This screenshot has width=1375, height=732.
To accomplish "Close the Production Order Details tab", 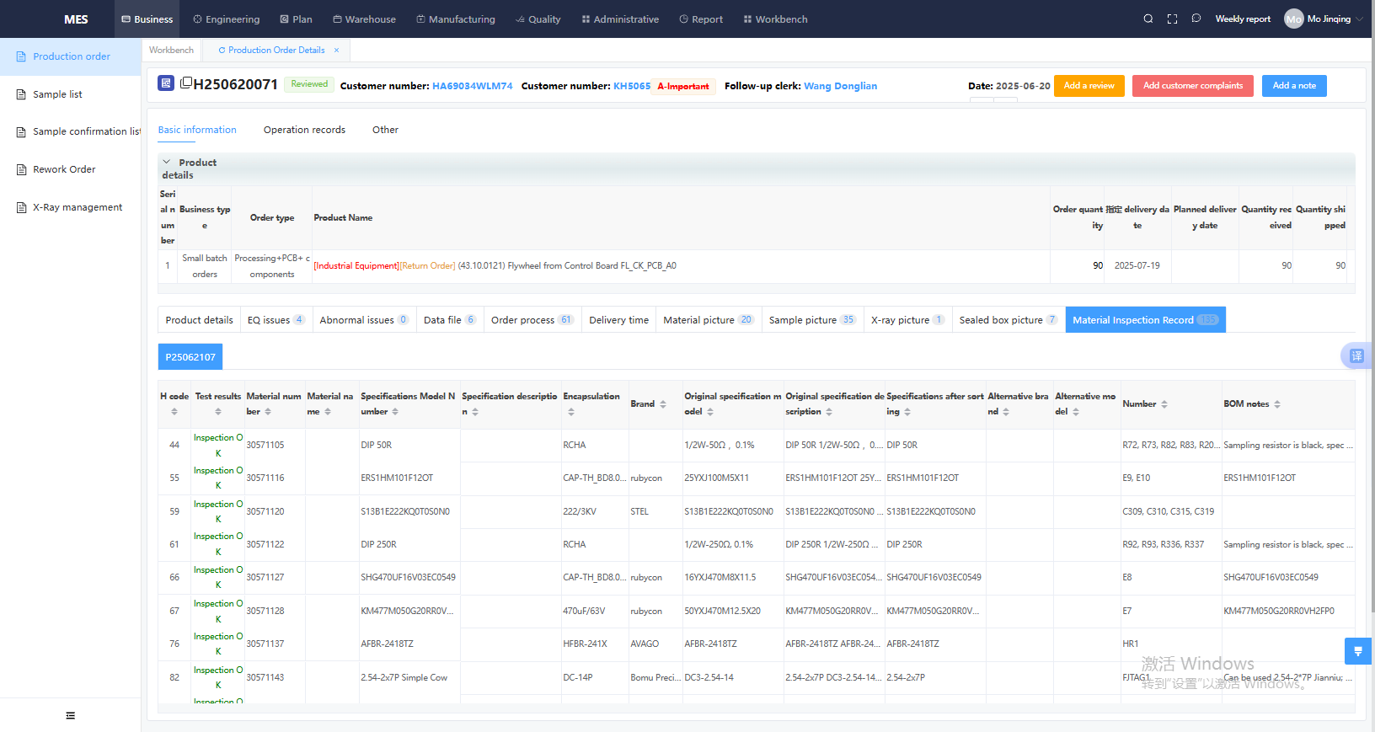I will (336, 51).
